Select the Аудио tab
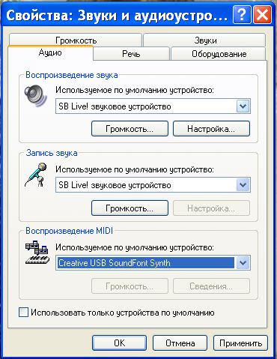 coord(50,52)
